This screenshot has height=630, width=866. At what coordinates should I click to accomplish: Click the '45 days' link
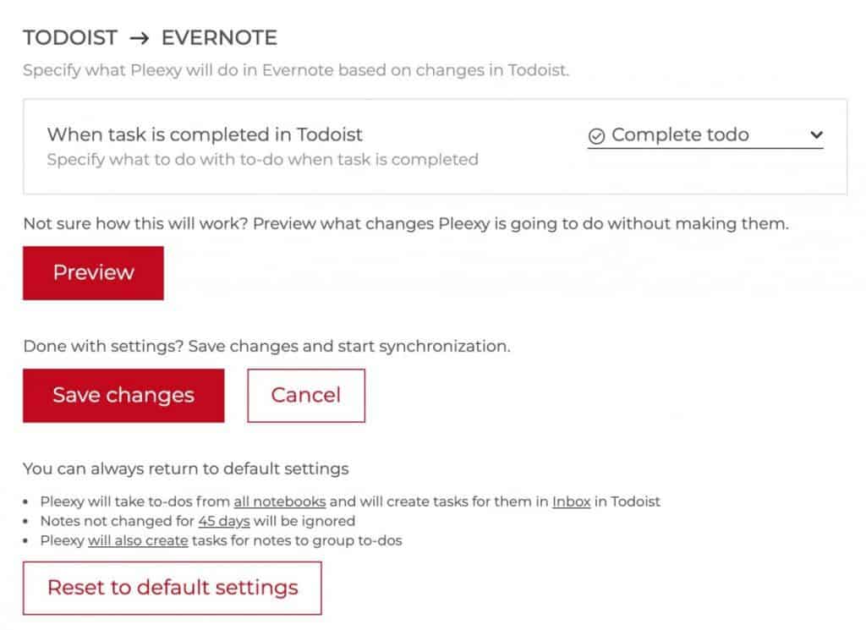(223, 521)
